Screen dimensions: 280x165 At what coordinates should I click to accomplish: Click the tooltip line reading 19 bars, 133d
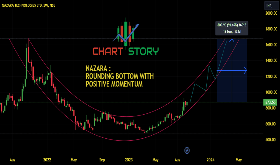(232, 31)
